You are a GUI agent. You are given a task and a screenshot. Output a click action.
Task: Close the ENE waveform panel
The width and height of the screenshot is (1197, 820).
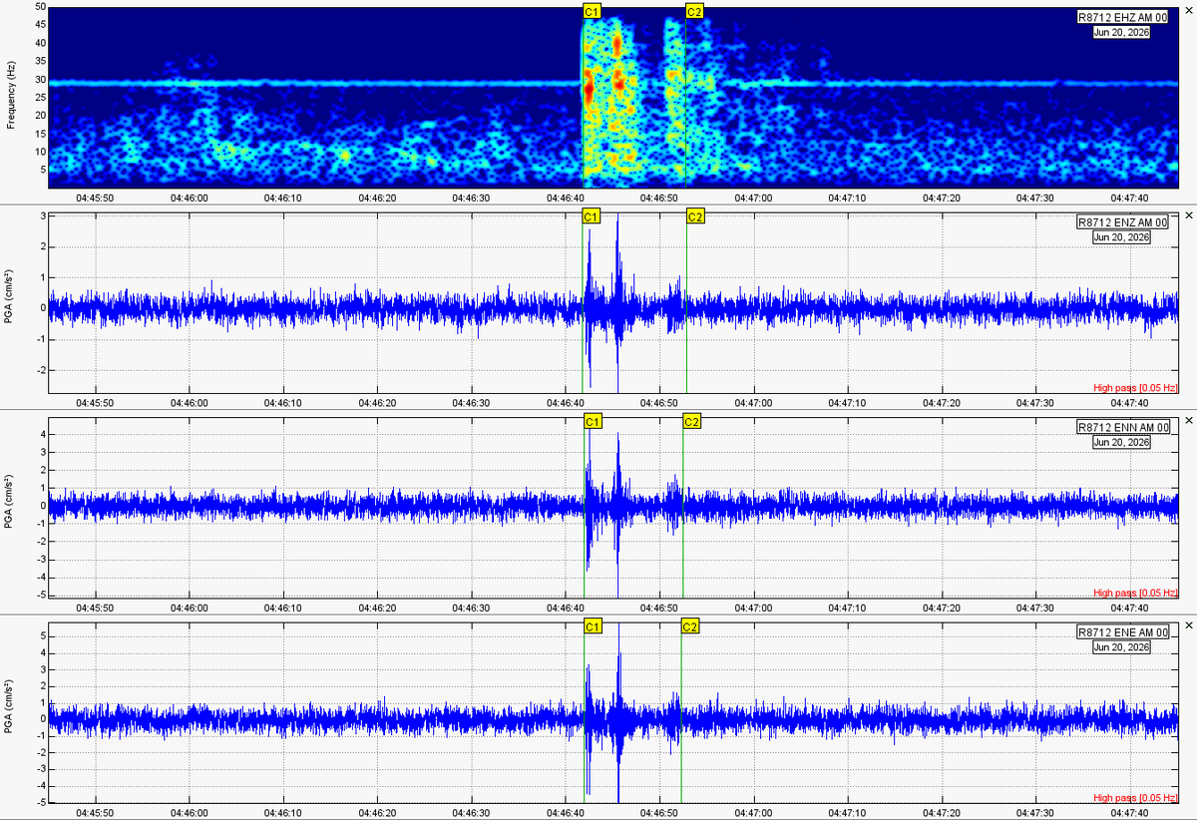(1188, 625)
